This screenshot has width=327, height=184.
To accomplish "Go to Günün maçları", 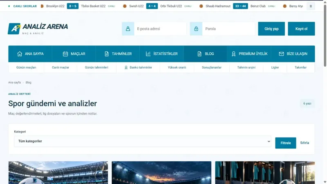I will pos(26,67).
